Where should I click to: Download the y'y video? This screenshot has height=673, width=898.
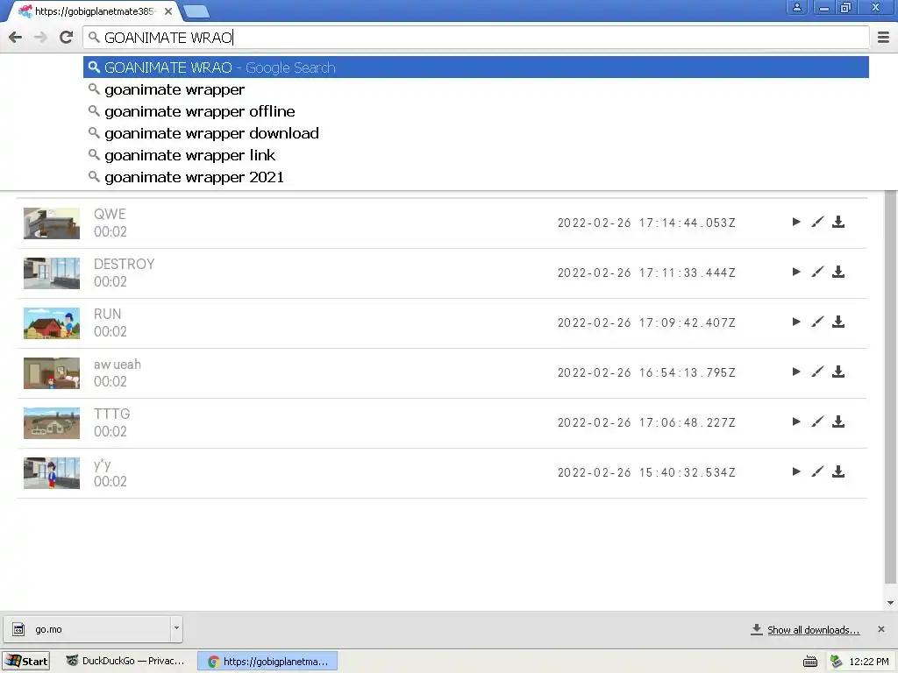pos(838,471)
